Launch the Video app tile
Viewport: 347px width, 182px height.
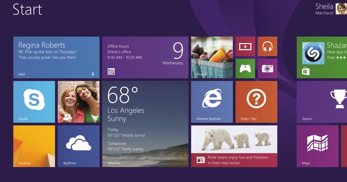click(x=245, y=46)
